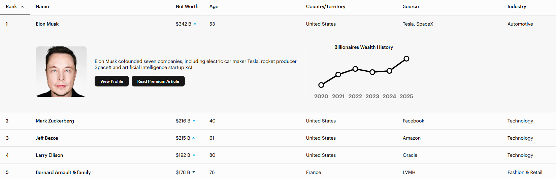Image resolution: width=556 pixels, height=179 pixels.
Task: Click the up arrow beside $192 B
Action: [194, 155]
